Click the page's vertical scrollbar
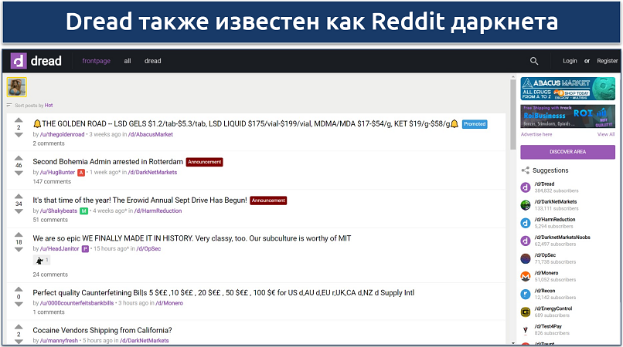The height and width of the screenshot is (347, 623). tap(512, 116)
